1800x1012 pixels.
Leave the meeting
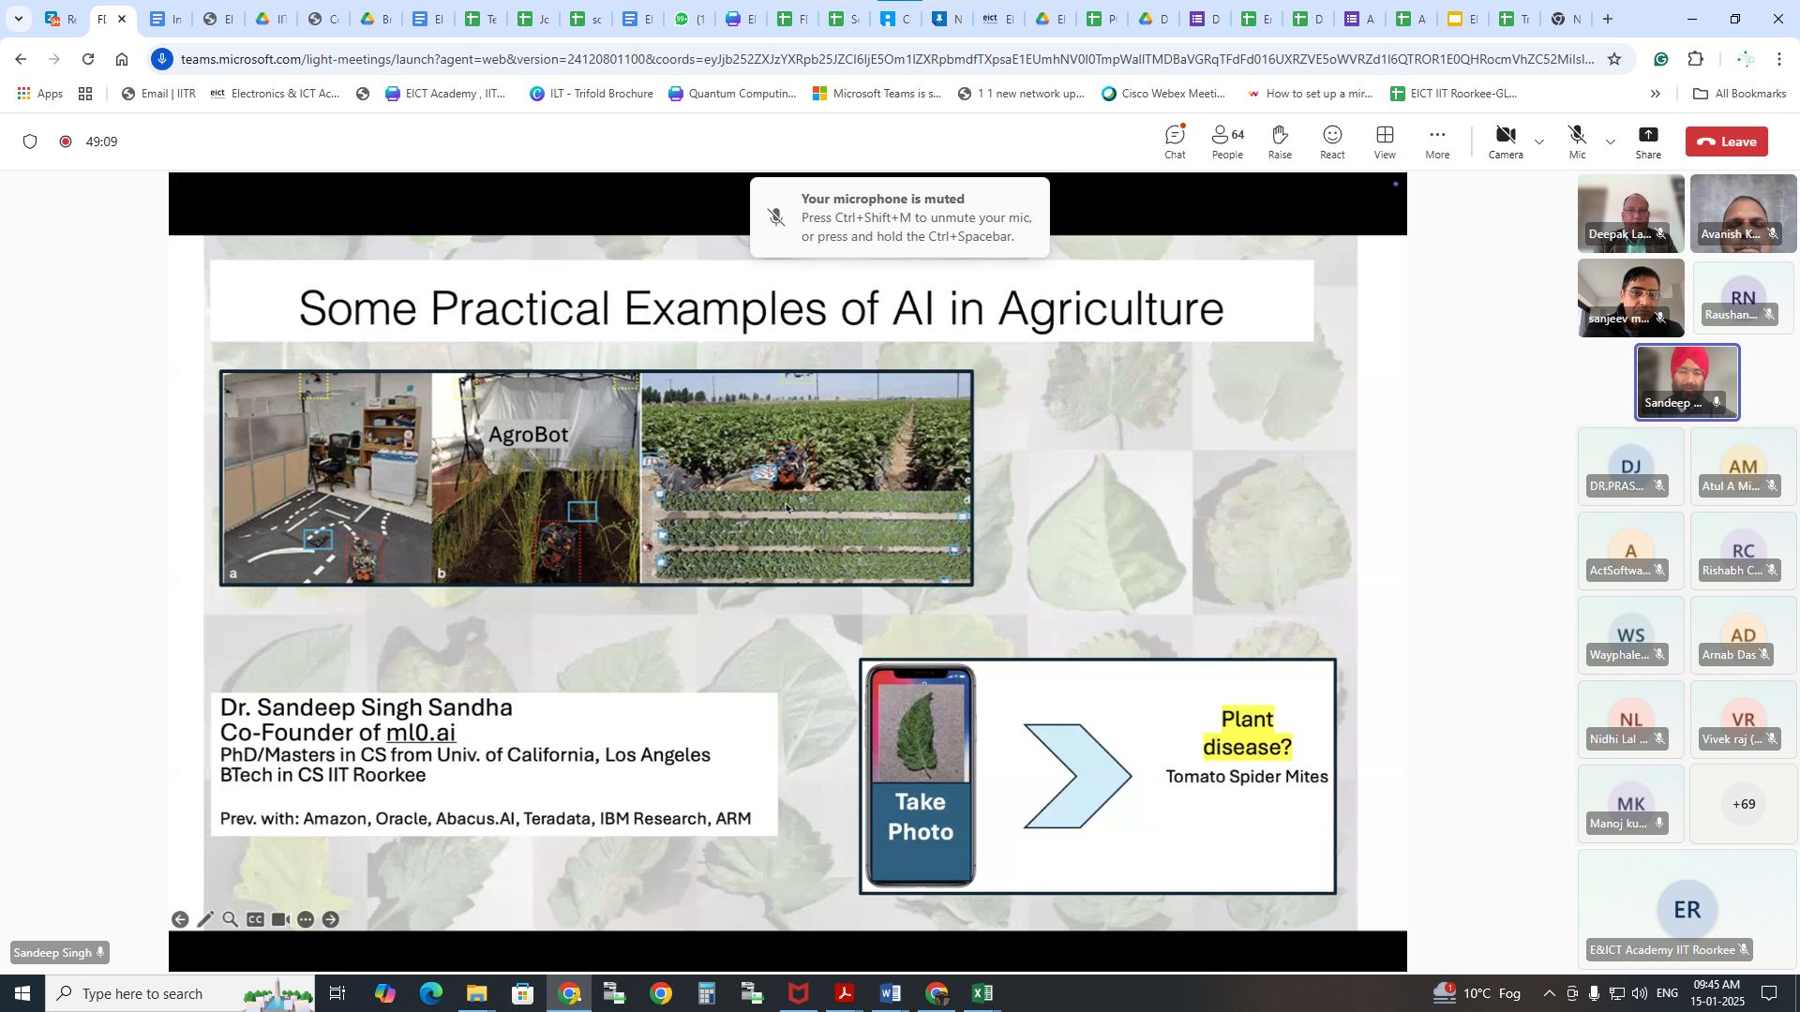click(1726, 141)
